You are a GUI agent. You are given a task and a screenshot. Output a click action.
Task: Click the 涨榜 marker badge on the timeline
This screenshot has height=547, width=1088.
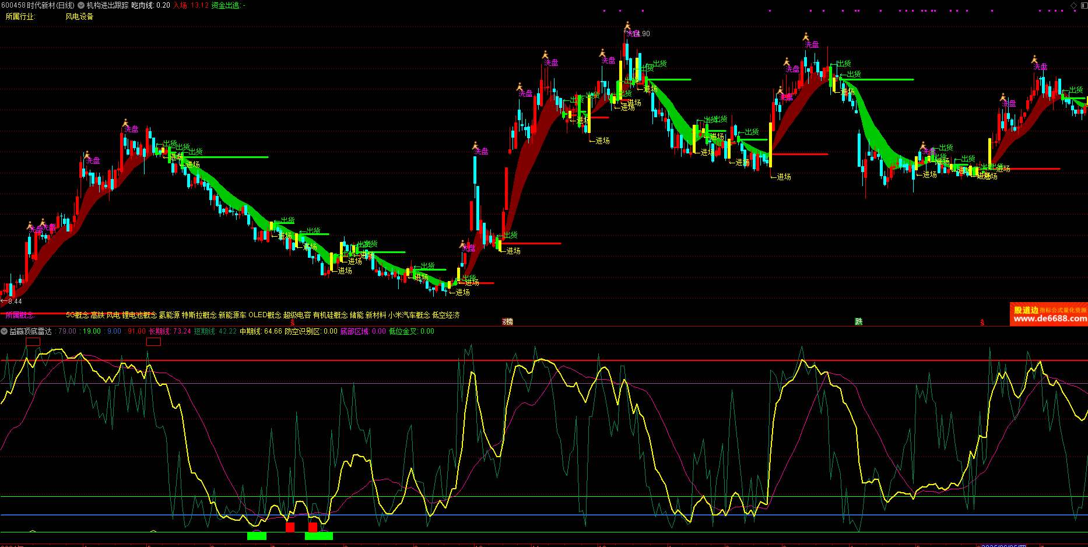[x=508, y=322]
